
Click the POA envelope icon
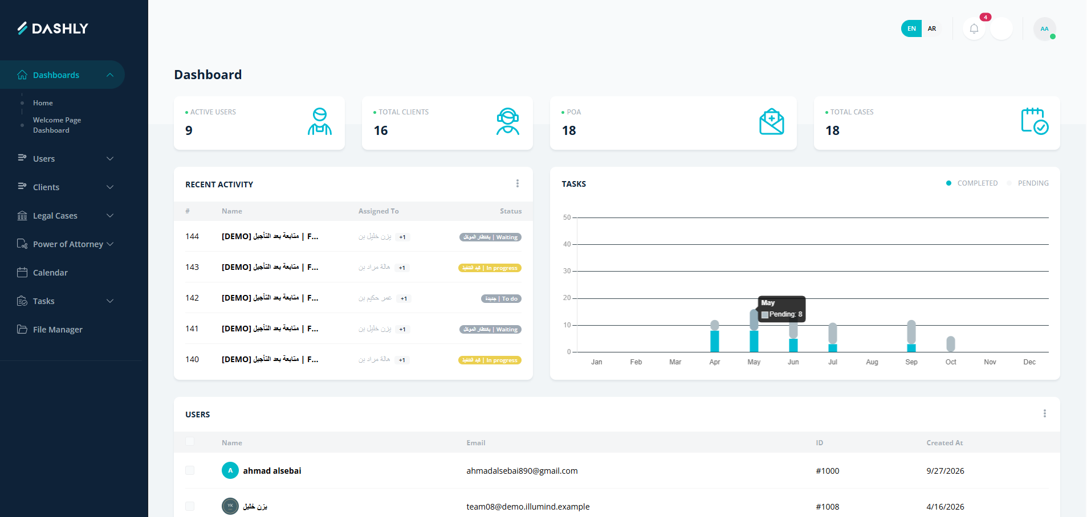coord(772,121)
